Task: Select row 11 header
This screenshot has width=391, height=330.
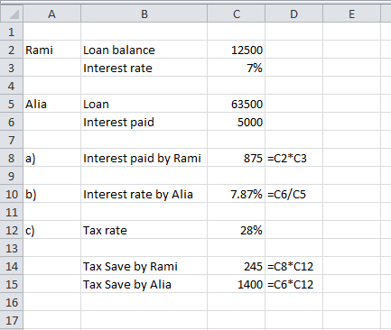Action: [12, 212]
